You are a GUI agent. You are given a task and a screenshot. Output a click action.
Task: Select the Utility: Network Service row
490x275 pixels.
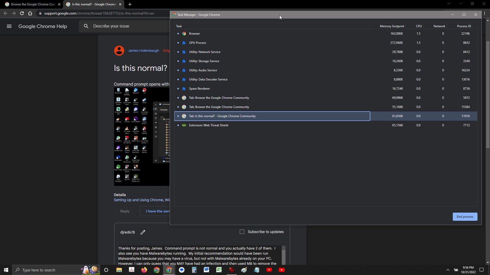pos(326,52)
